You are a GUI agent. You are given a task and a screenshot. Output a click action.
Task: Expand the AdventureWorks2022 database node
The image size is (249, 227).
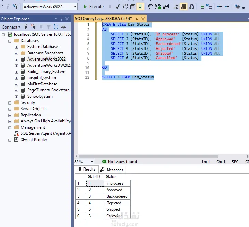pos(16,60)
